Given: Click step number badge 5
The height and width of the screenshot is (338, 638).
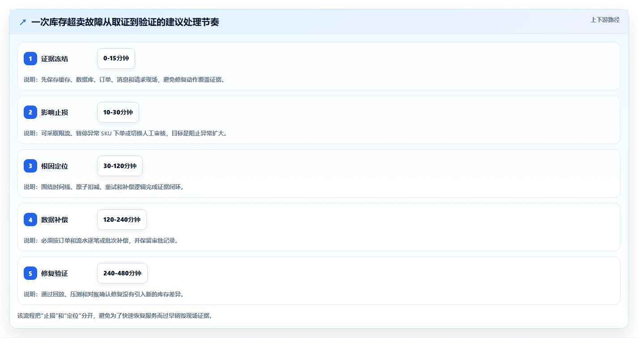Looking at the screenshot, I should [30, 273].
